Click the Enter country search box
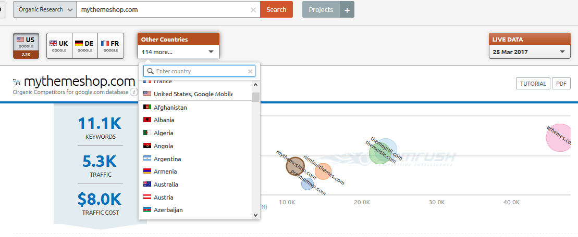Viewport: 578px width, 237px height. tap(200, 71)
